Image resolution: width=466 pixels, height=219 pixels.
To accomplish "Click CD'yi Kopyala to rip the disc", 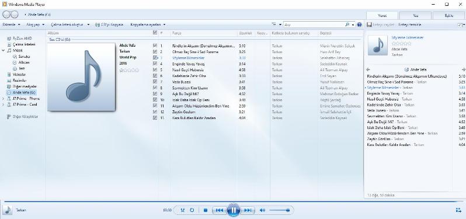I will point(109,25).
